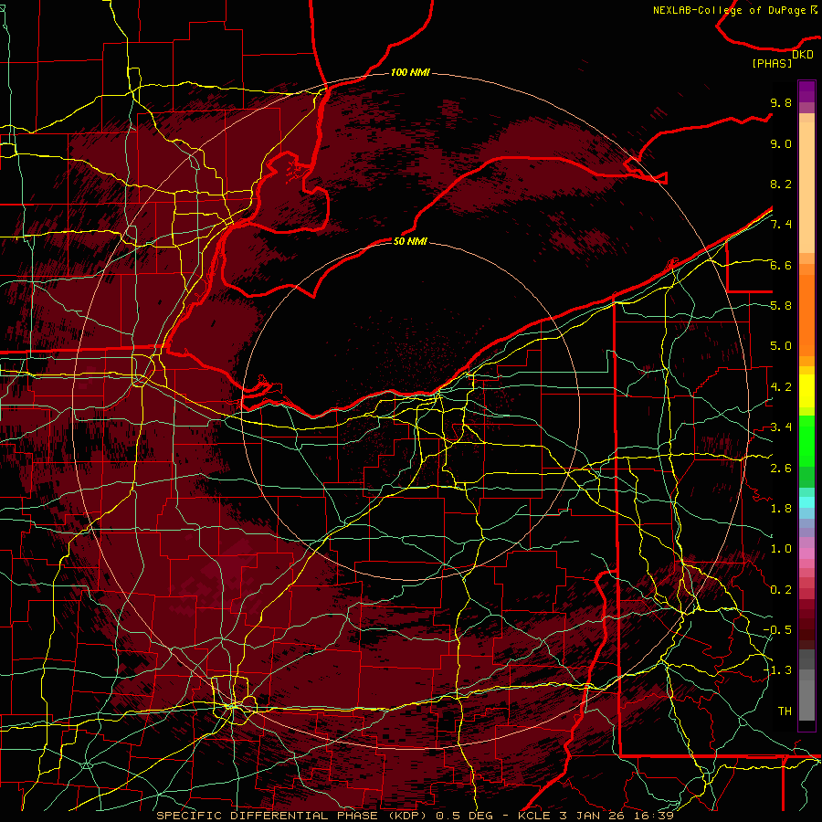Pick the pink segment of the color bar
Image resolution: width=822 pixels, height=822 pixels.
point(806,553)
